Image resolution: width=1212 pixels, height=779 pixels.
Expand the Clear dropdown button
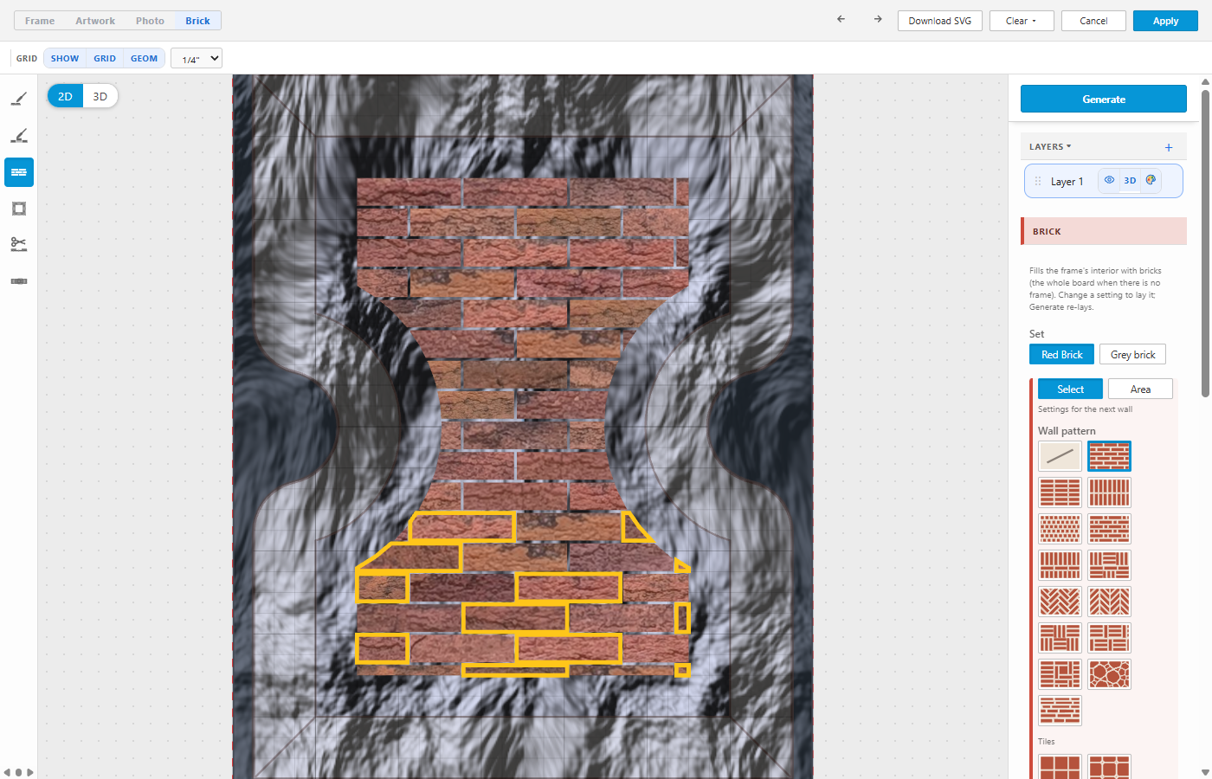tap(1022, 21)
